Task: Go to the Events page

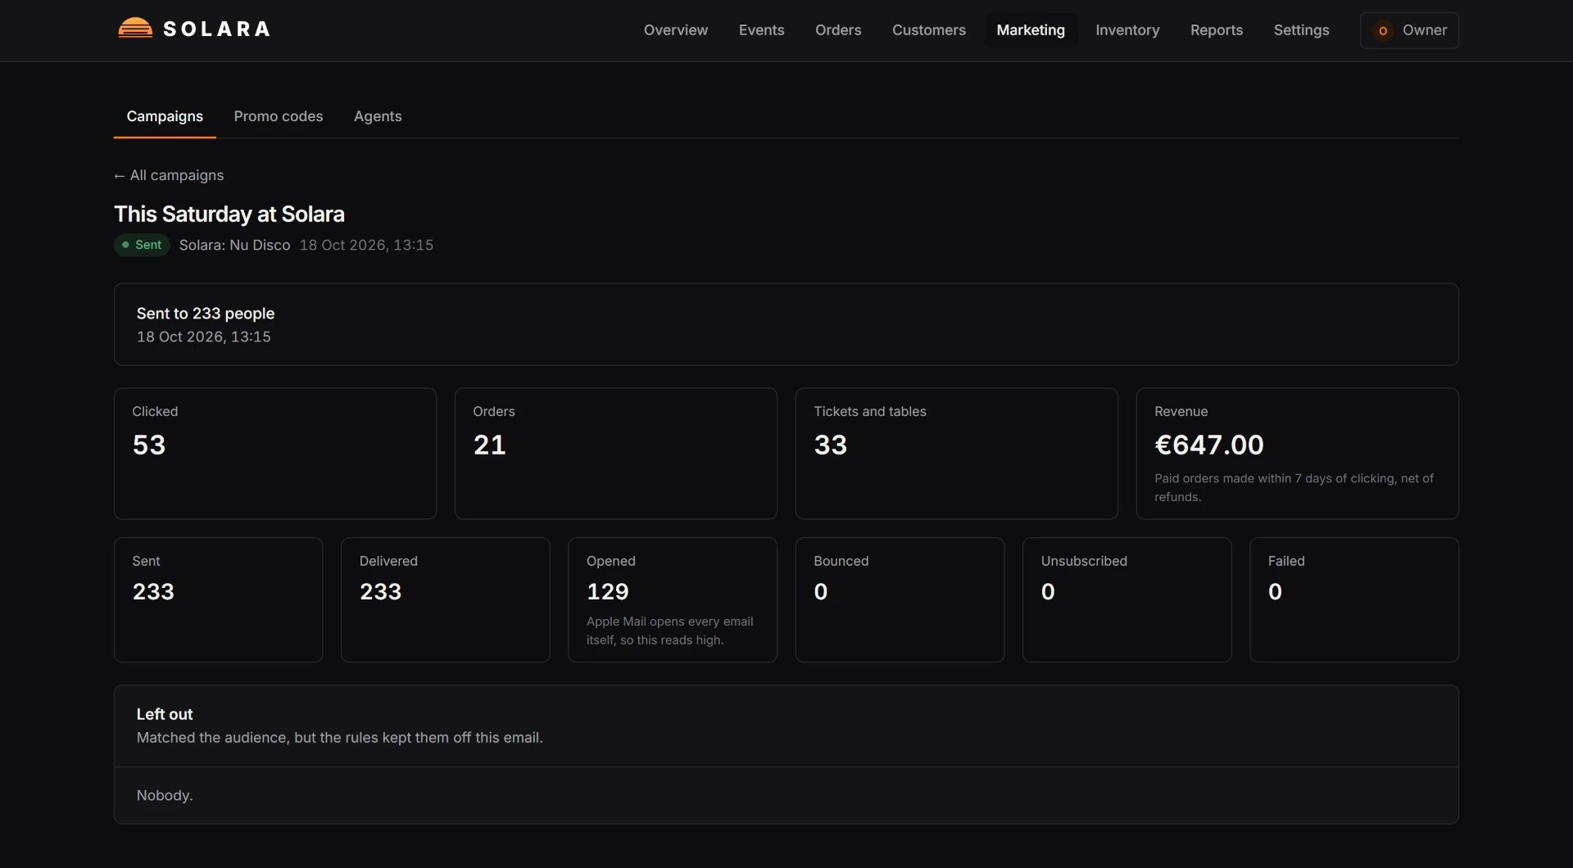Action: 761,30
